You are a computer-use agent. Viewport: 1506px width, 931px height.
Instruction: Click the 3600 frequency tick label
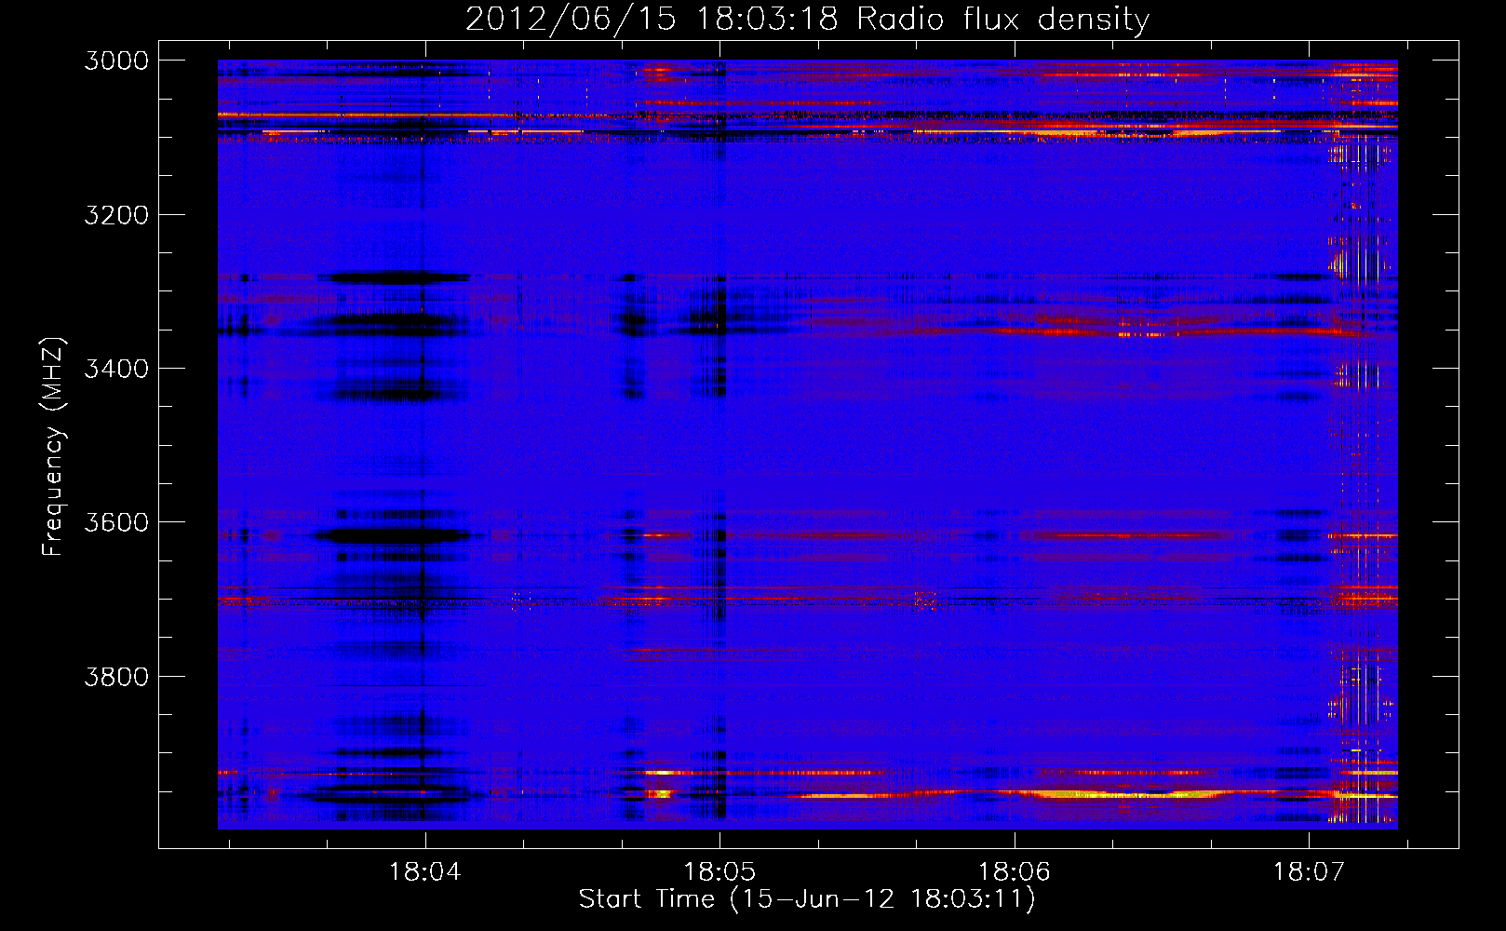tap(116, 522)
